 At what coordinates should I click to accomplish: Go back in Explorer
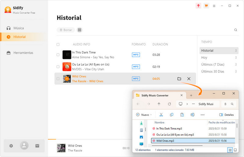click(138, 104)
